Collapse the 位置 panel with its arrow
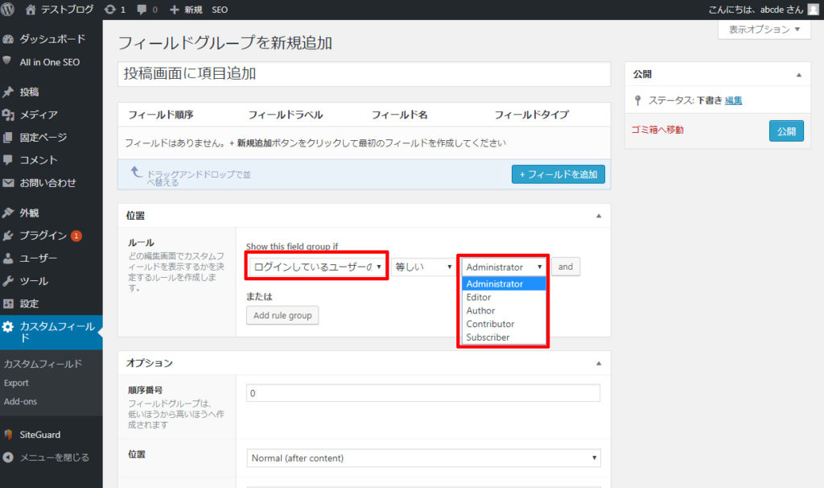Viewport: 824px width, 488px height. [x=598, y=216]
